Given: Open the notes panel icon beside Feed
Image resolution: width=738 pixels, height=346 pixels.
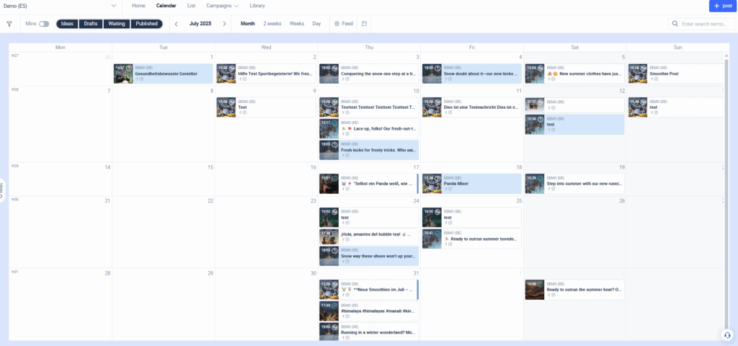Looking at the screenshot, I should [364, 24].
